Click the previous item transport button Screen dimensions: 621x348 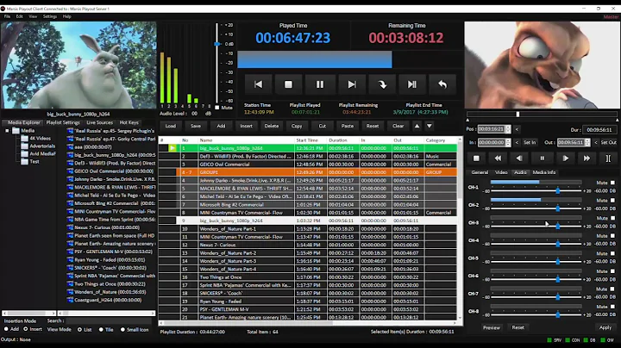click(x=258, y=84)
